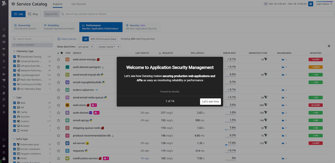The image size is (335, 163).
Task: Click Let's see how button
Action: 210,101
